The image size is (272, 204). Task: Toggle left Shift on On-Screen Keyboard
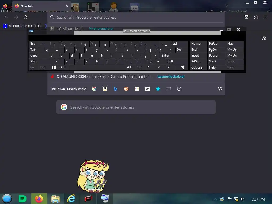[41, 61]
